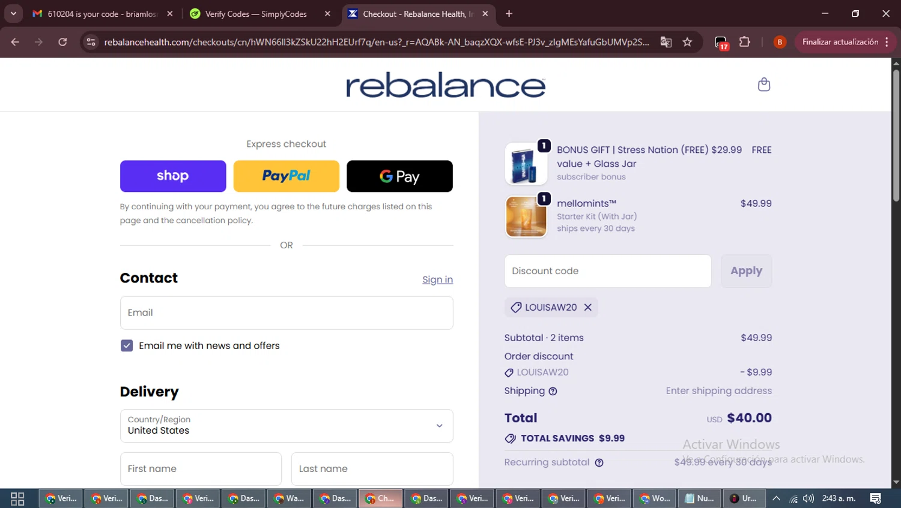Click the page vertical scrollbar
The height and width of the screenshot is (508, 901).
[x=896, y=137]
